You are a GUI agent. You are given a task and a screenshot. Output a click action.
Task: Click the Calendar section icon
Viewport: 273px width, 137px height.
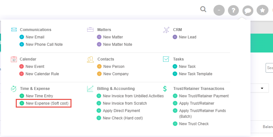pos(14,59)
